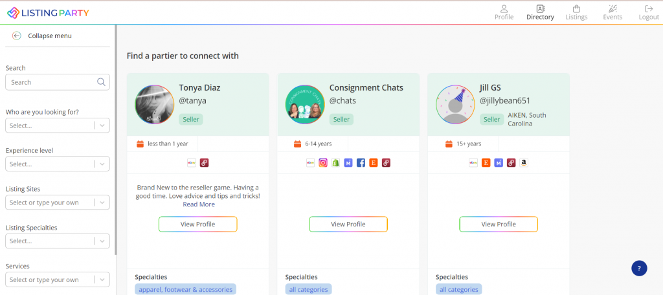Screen dimensions: 663x295
Task: Open the Listing Sites dropdown
Action: tap(58, 202)
